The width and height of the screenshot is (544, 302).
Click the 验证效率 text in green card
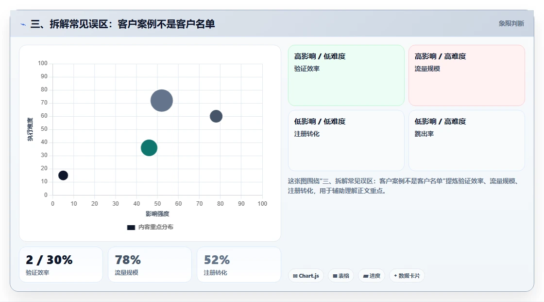[x=306, y=69]
